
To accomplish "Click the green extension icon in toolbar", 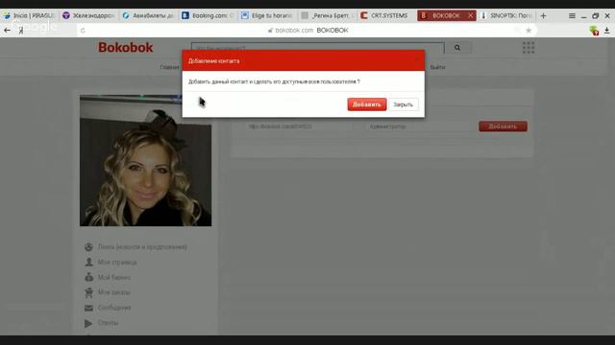I will pos(594,31).
